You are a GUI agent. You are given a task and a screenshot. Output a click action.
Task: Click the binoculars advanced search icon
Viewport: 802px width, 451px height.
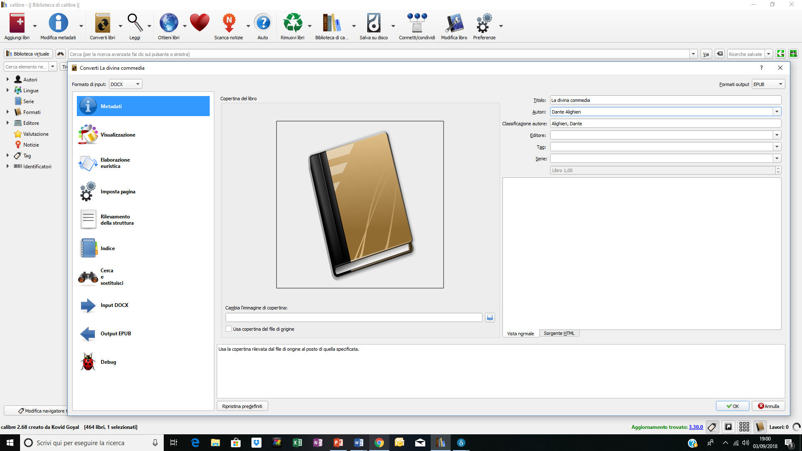[x=61, y=54]
